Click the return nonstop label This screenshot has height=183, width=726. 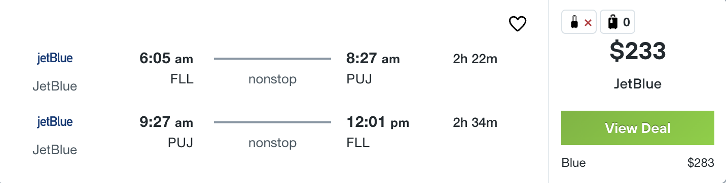pos(272,143)
